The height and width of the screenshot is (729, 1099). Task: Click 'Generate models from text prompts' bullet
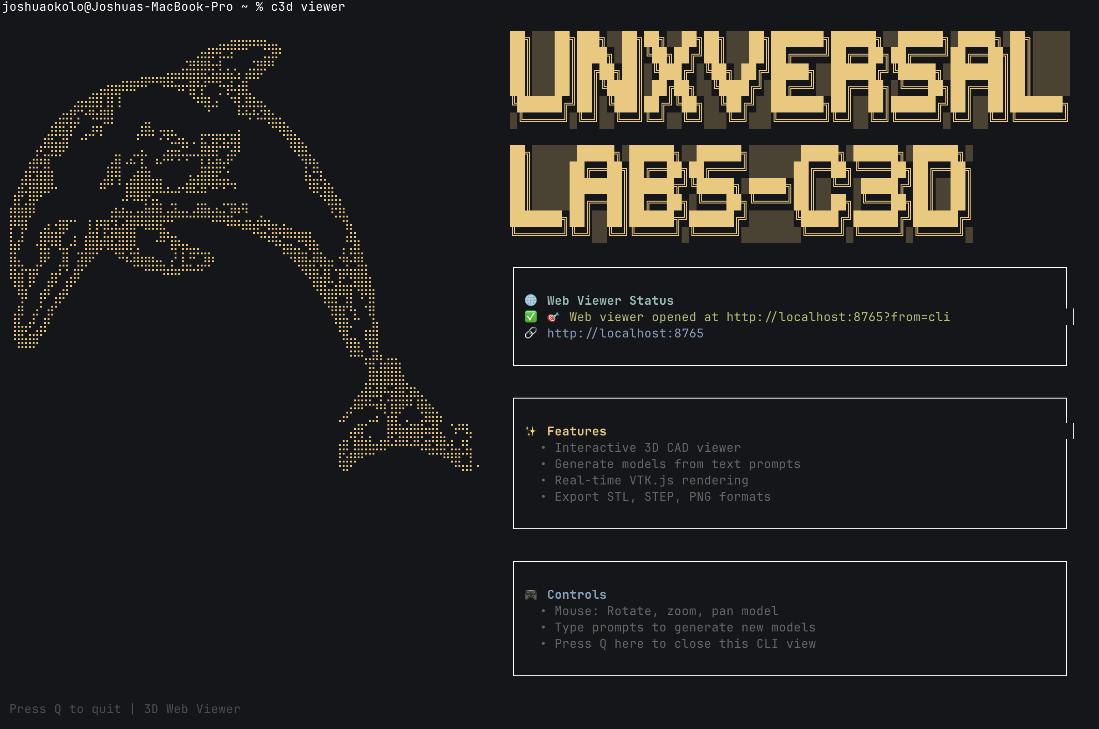point(677,464)
